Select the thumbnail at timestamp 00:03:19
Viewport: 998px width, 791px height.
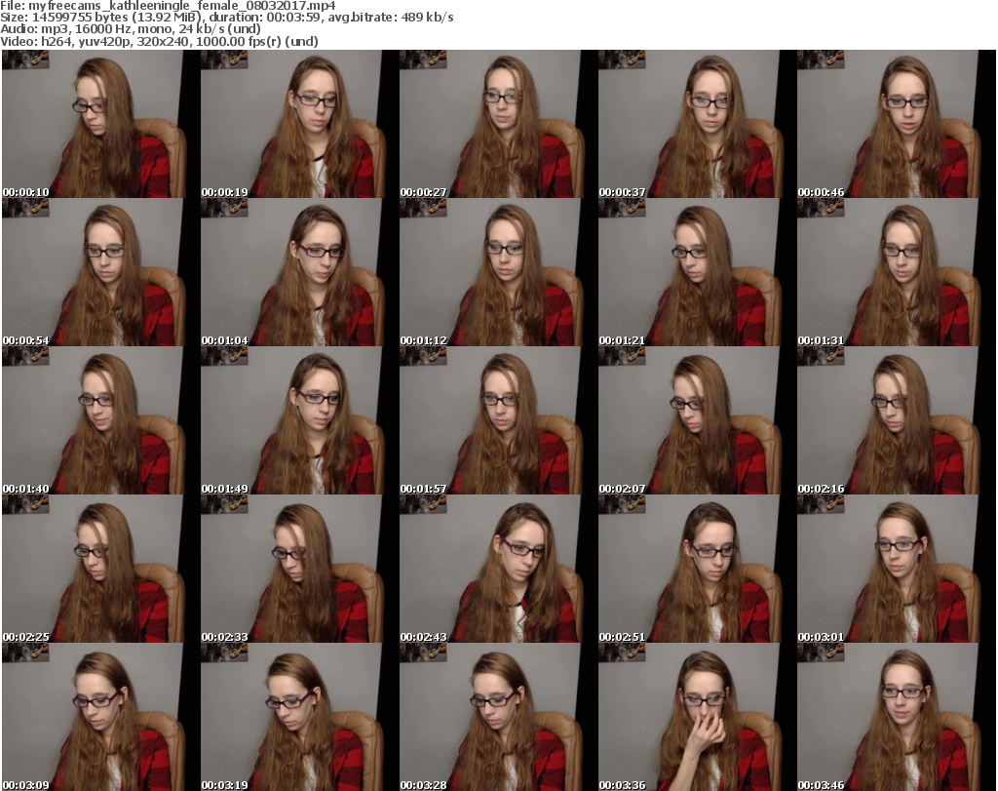point(299,717)
